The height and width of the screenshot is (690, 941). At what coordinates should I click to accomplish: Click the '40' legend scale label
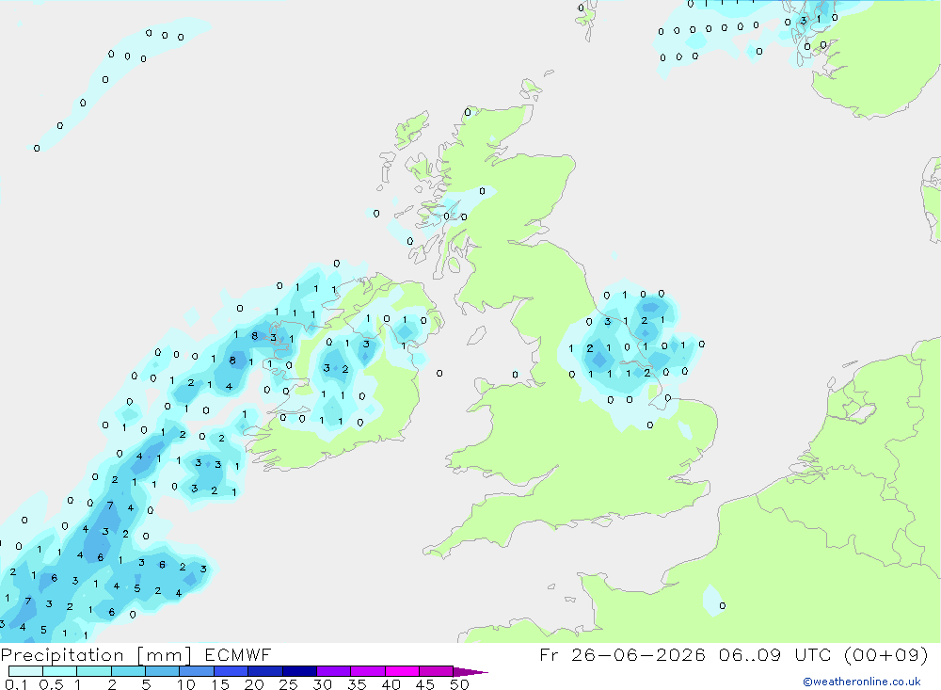click(x=391, y=684)
